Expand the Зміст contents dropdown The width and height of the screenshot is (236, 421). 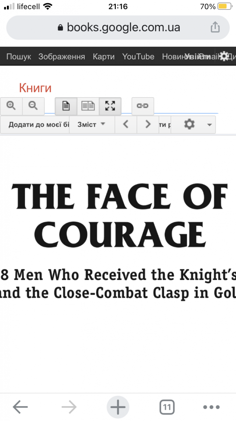92,125
